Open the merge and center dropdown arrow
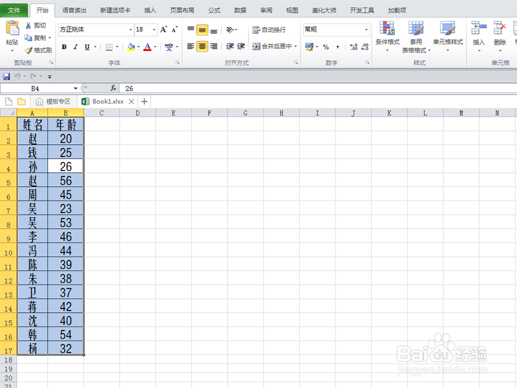The image size is (517, 388). pos(295,46)
